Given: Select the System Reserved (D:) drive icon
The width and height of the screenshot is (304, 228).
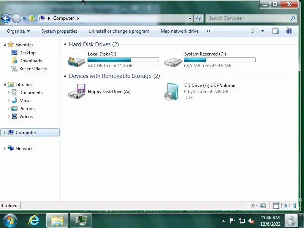Looking at the screenshot, I should [173, 62].
